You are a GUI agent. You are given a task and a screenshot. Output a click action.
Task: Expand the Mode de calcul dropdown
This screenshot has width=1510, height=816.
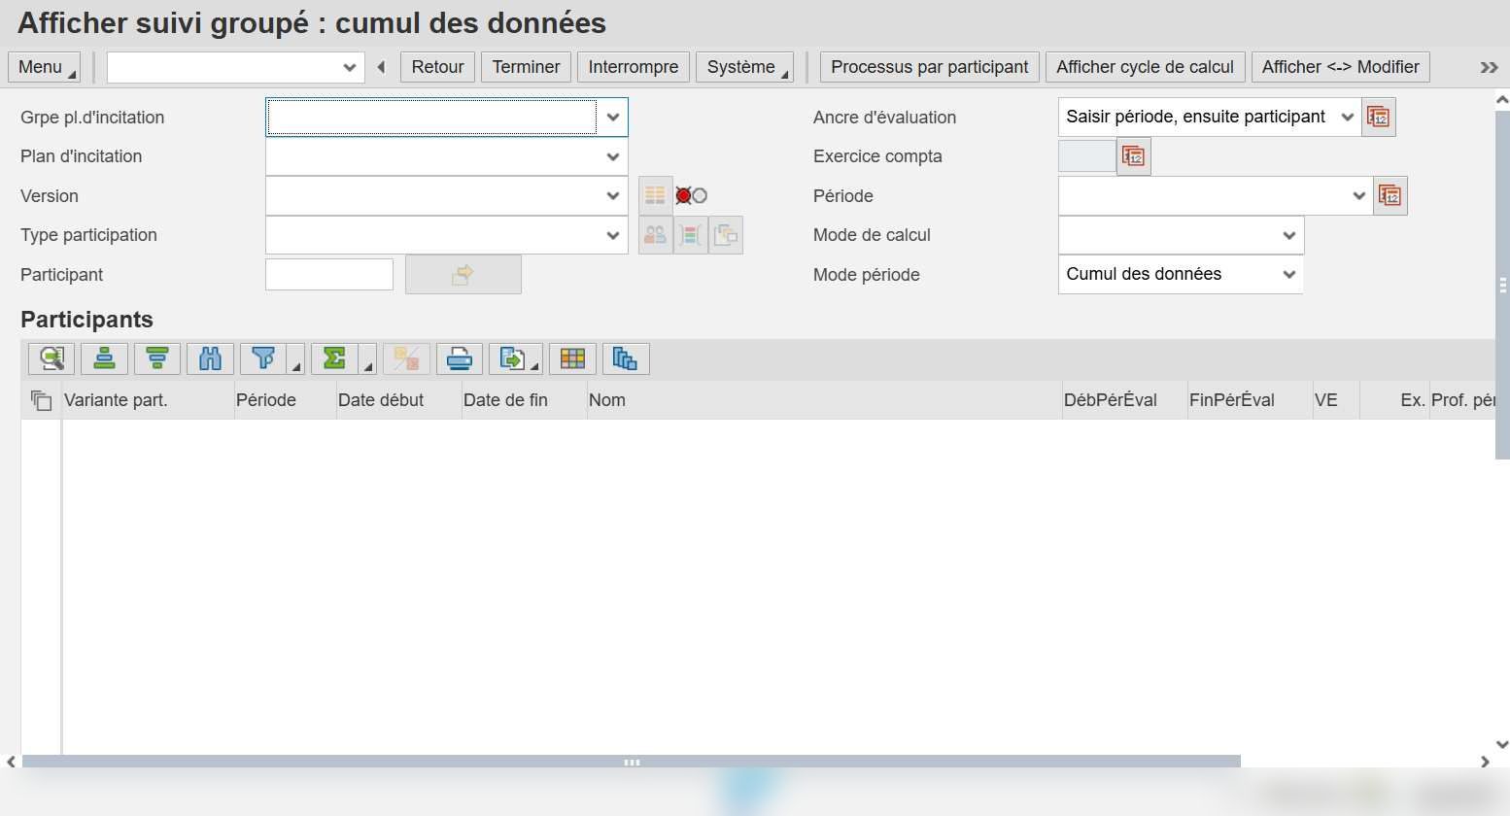[1289, 235]
